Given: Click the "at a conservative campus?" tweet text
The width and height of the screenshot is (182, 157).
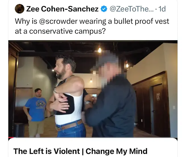Looking at the screenshot, I should 60,31.
